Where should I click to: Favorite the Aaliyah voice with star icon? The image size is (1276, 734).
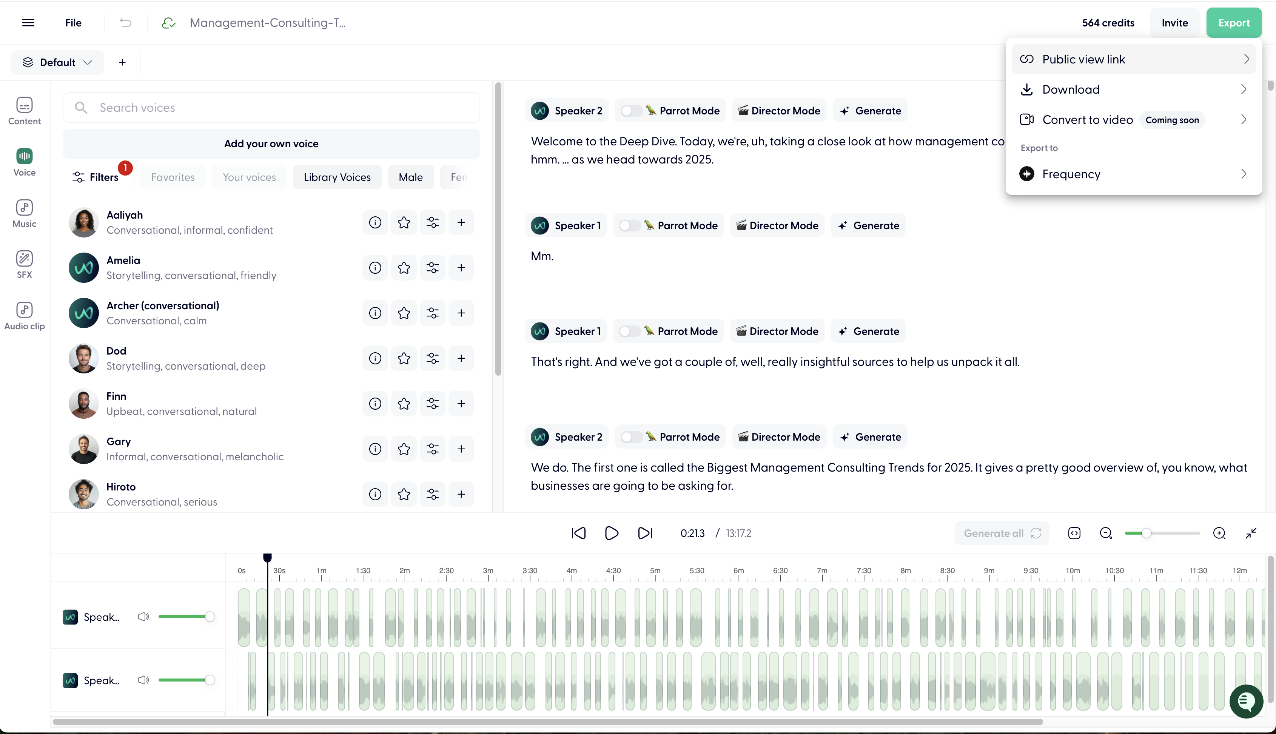404,222
